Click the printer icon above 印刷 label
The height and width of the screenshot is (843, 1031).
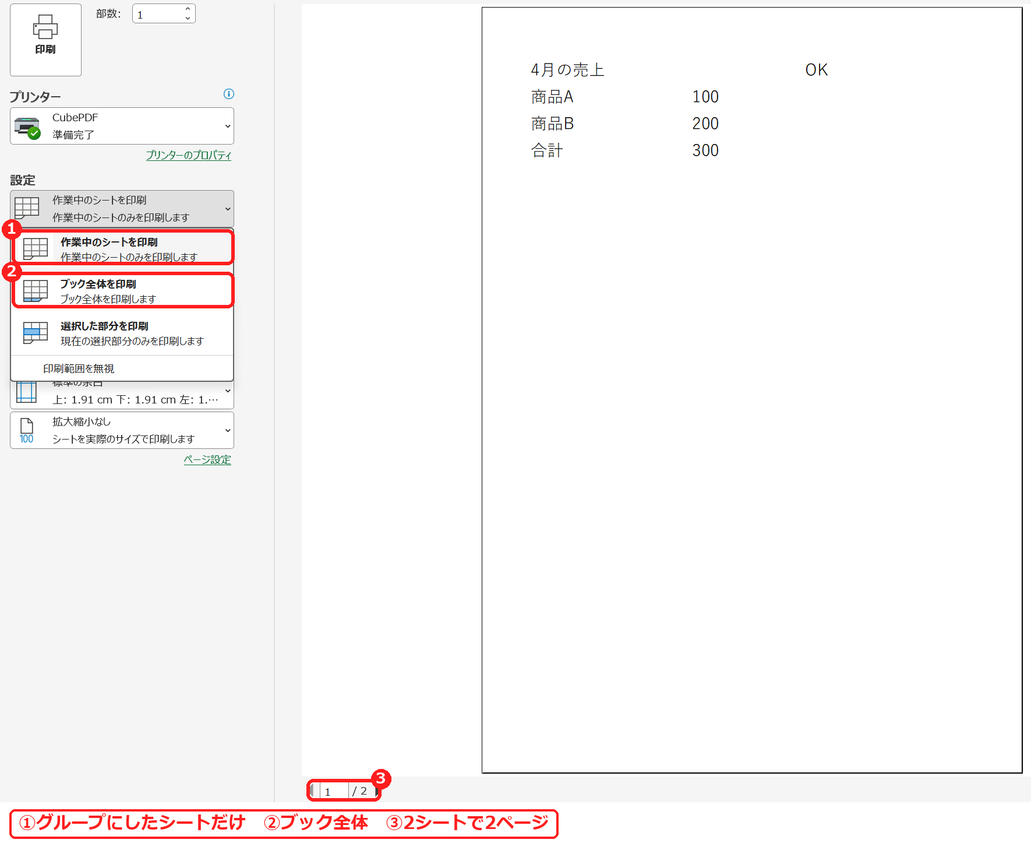click(45, 27)
